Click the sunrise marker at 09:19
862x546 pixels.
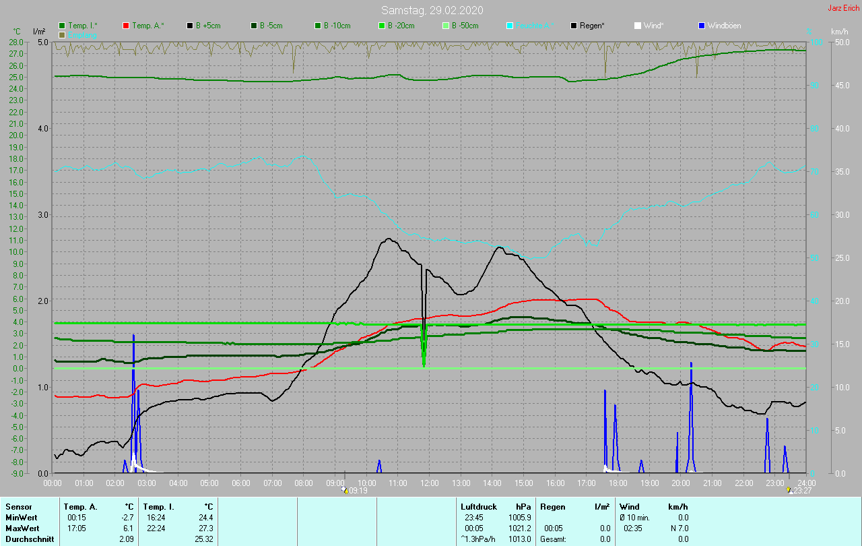click(x=345, y=490)
